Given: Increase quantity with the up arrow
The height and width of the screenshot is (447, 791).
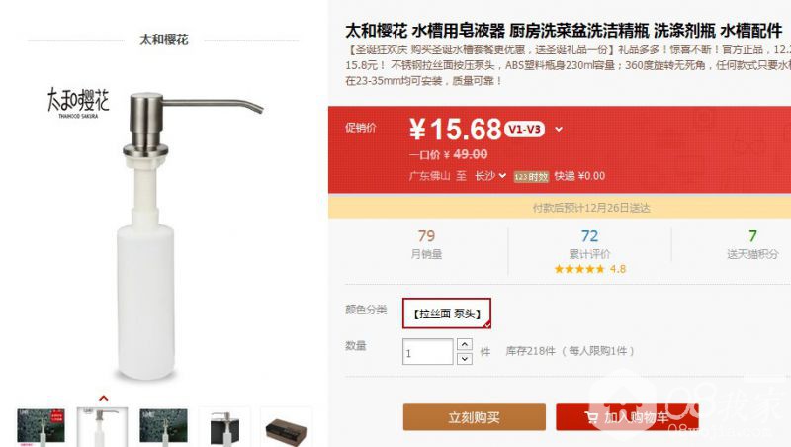Looking at the screenshot, I should pyautogui.click(x=464, y=344).
